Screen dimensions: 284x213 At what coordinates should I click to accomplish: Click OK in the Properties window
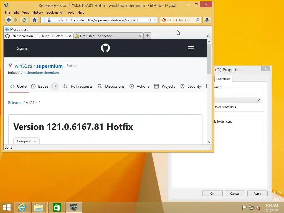[x=212, y=193]
